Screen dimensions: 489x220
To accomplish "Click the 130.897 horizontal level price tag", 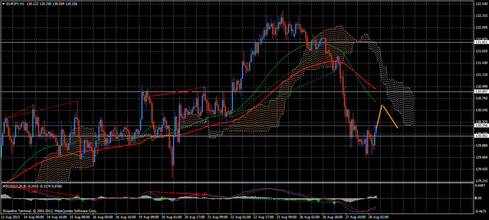I will pos(480,91).
